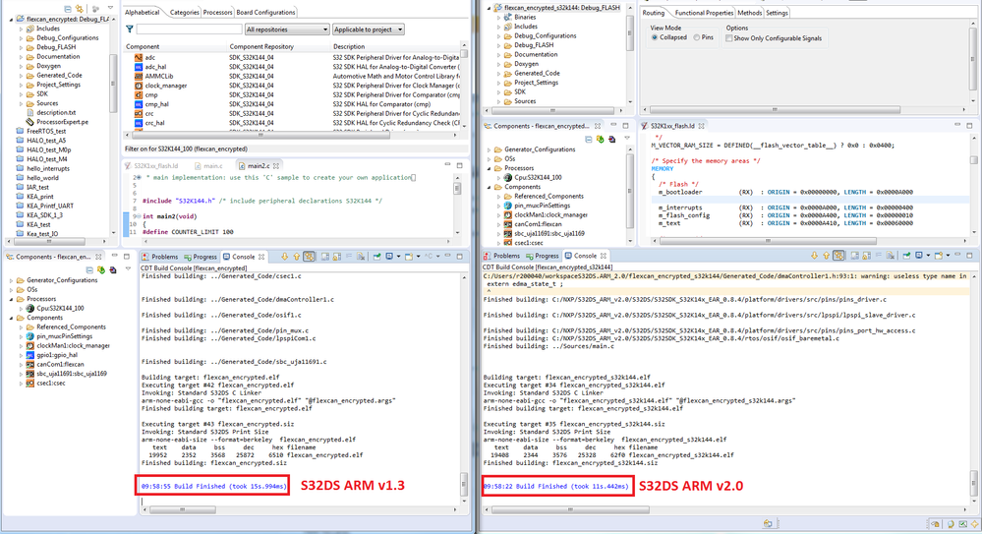Click up-arrow icon in right Console toolbar

pos(826,256)
